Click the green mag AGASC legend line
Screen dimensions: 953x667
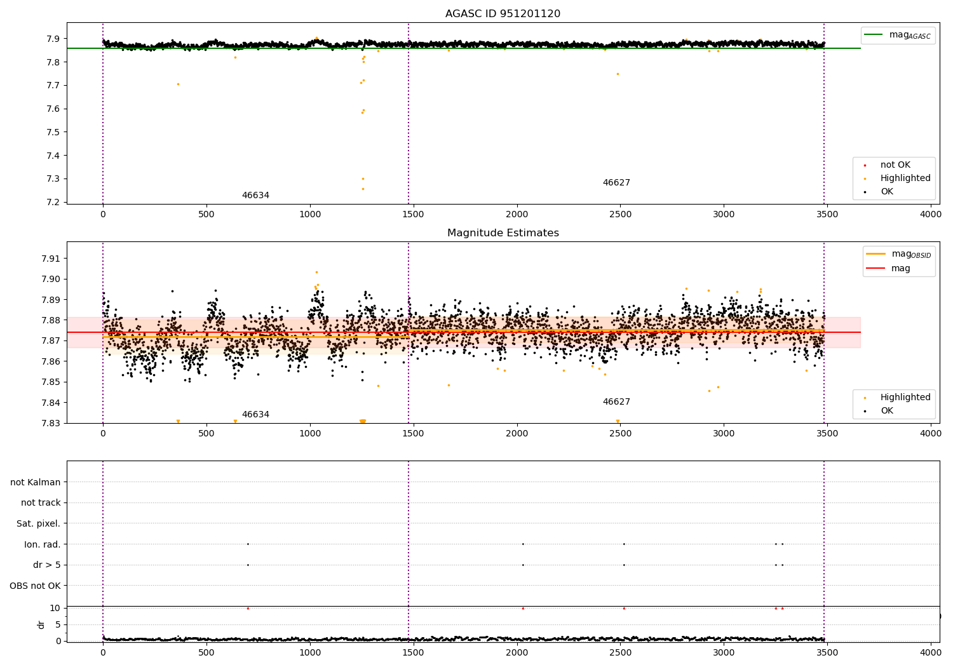pos(874,35)
